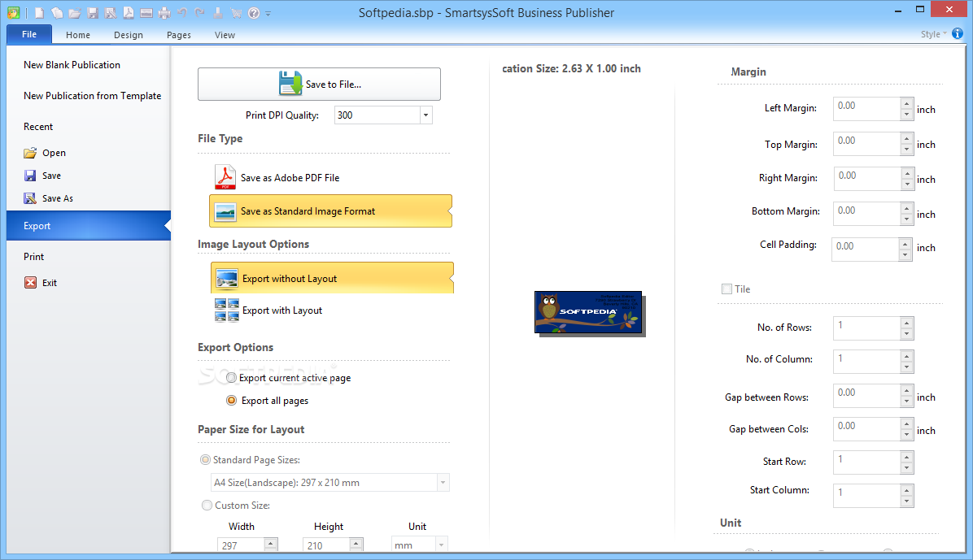Click the Open folder icon in File sidebar
This screenshot has width=973, height=560.
point(30,153)
